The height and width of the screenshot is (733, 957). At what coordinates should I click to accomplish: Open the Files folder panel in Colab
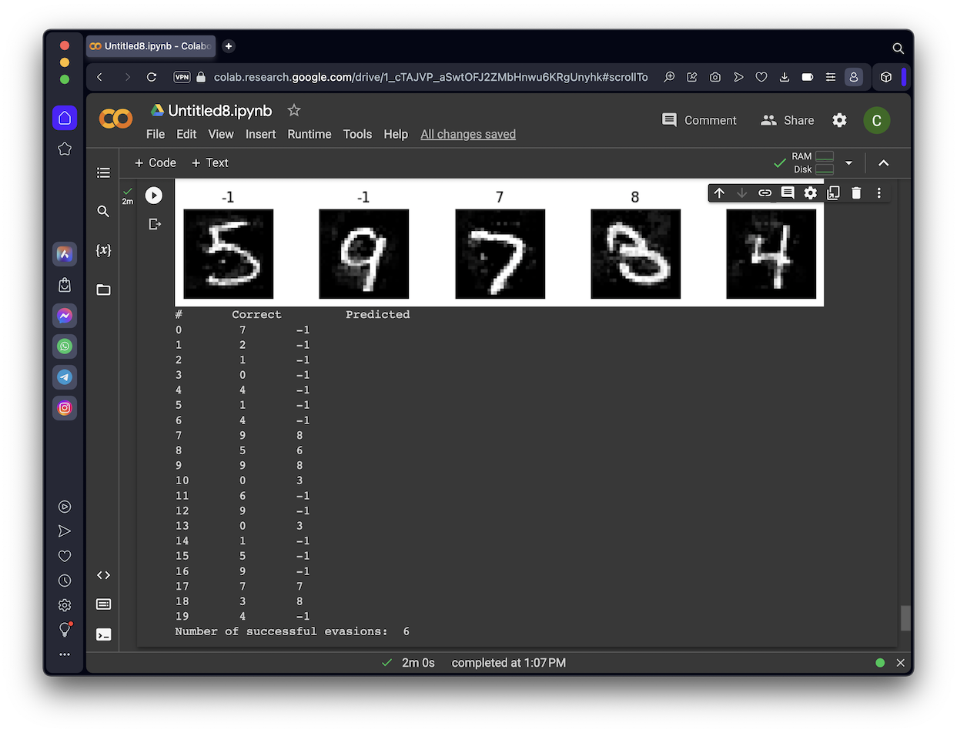pyautogui.click(x=103, y=290)
